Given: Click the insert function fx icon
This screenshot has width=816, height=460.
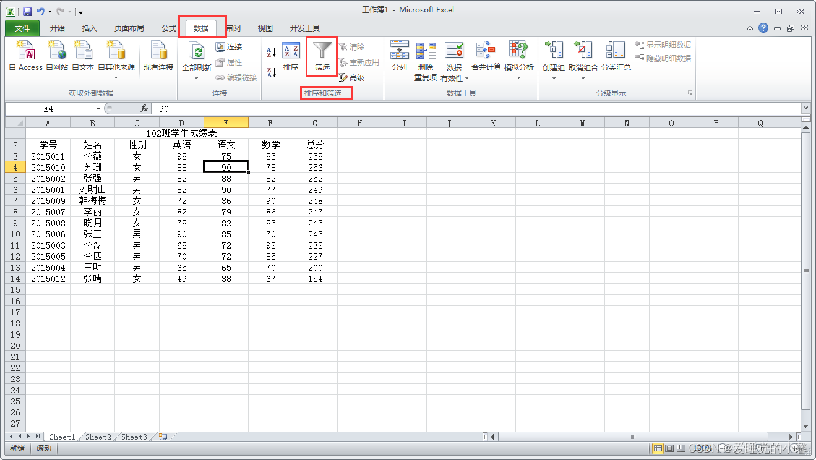Looking at the screenshot, I should (144, 108).
